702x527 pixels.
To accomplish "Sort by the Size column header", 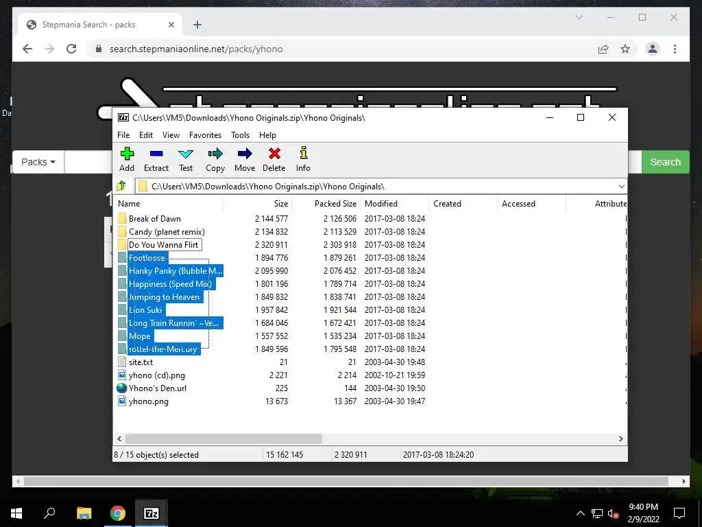I will tap(258, 203).
